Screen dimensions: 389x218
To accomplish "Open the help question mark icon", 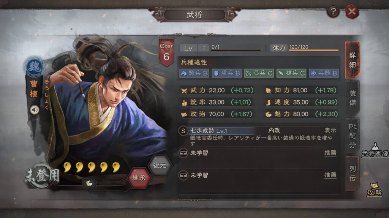I will click(x=333, y=11).
